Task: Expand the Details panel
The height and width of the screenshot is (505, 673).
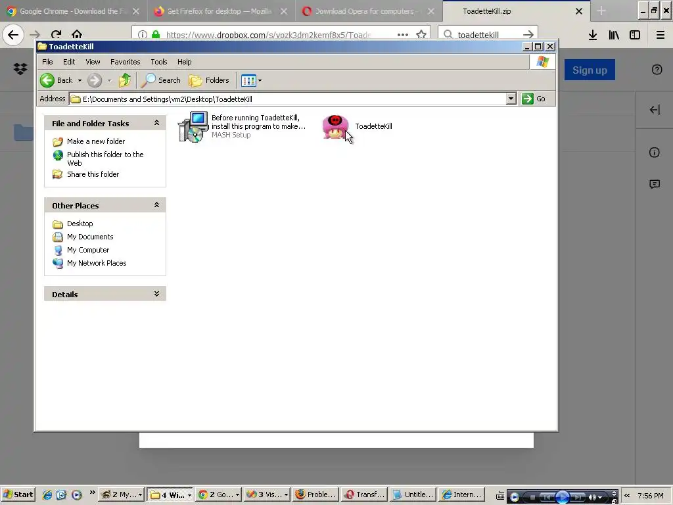Action: click(x=156, y=294)
